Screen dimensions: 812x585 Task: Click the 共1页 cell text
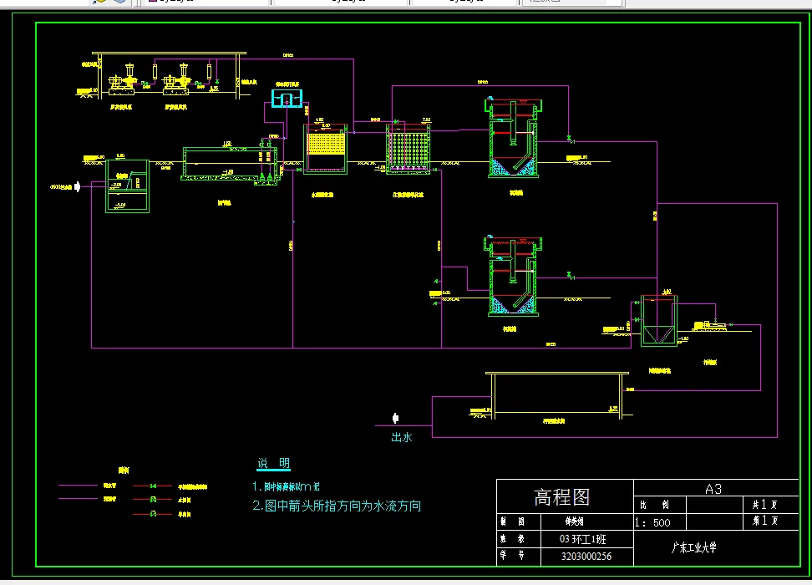pyautogui.click(x=764, y=504)
